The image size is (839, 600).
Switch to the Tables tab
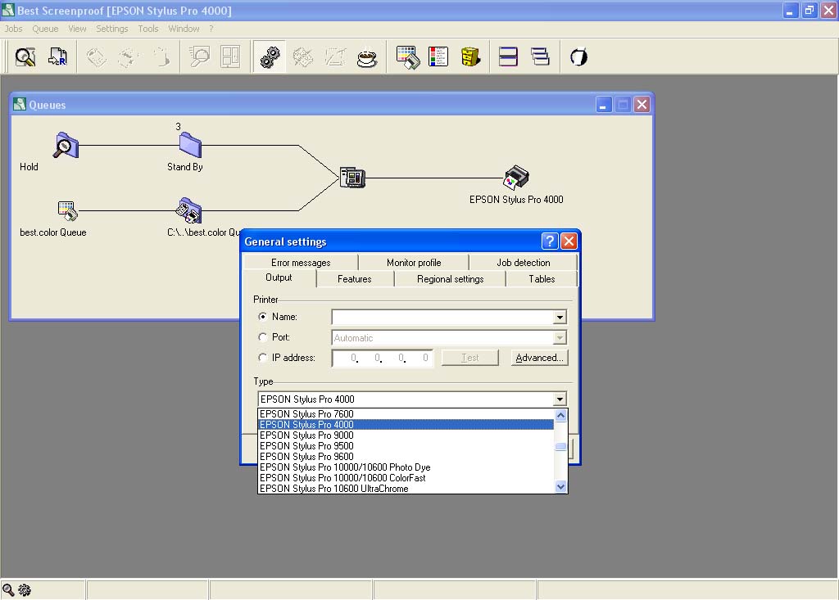point(542,278)
